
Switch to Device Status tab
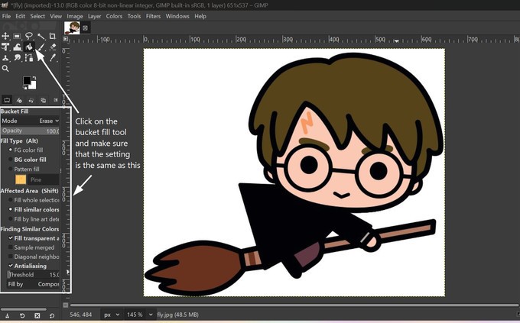(x=19, y=100)
